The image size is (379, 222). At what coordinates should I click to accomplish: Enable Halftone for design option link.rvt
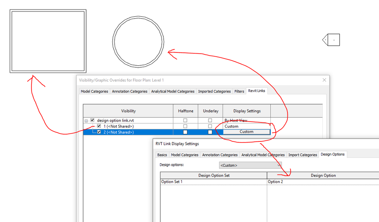click(x=185, y=120)
